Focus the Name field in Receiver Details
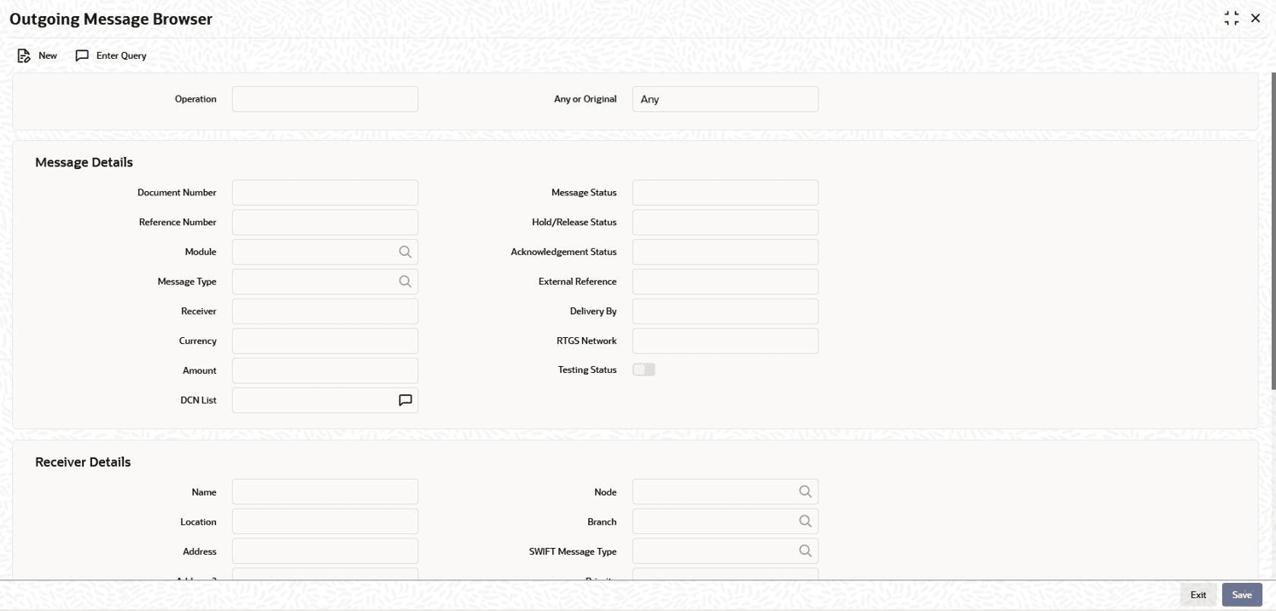 [325, 492]
